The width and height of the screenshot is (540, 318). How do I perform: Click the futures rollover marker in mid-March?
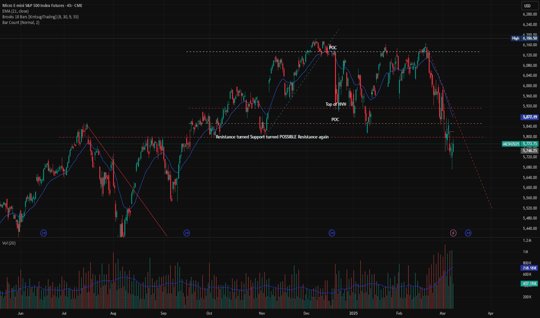click(x=468, y=233)
